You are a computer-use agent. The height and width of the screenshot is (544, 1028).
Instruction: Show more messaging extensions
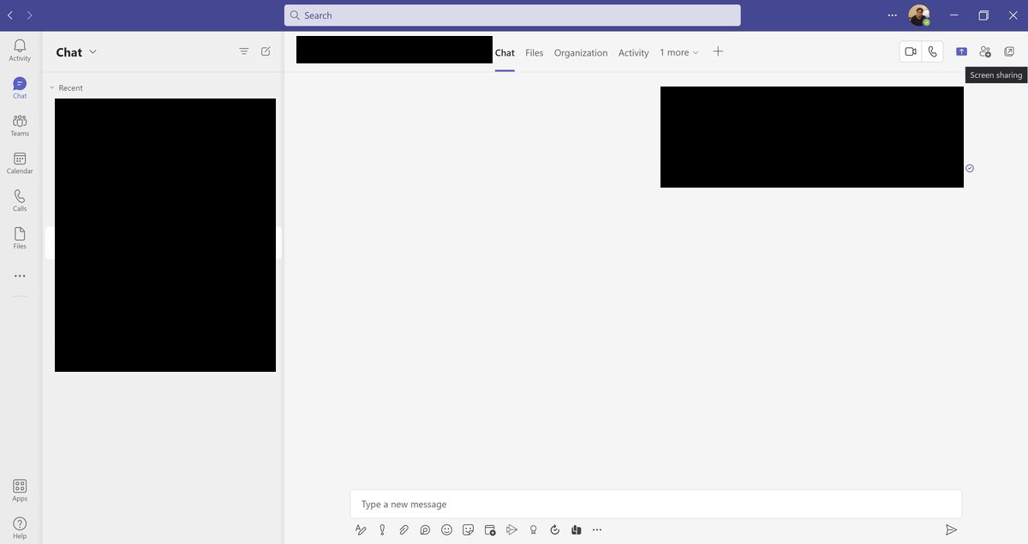click(597, 529)
